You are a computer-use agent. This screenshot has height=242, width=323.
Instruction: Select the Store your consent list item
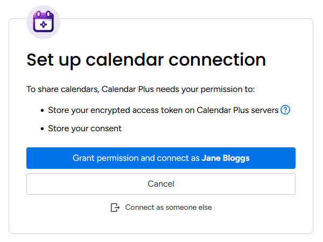tap(85, 129)
